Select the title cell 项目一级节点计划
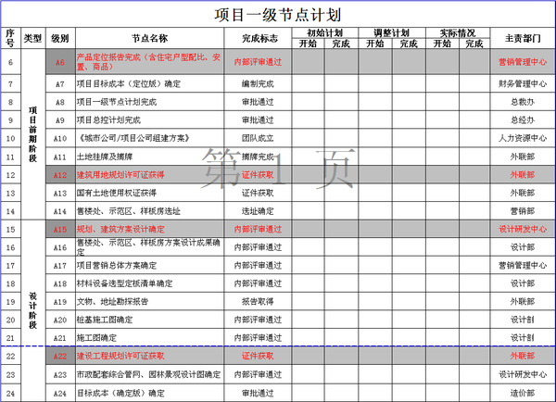 point(278,15)
